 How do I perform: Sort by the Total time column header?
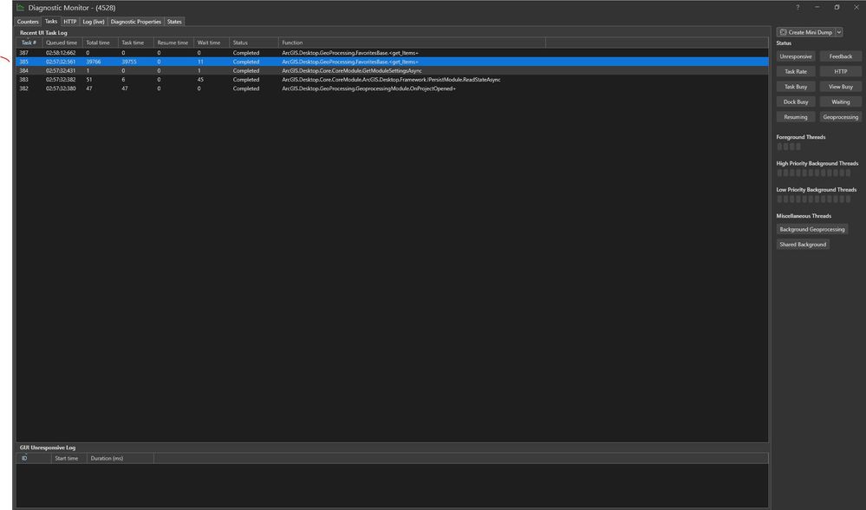[100, 42]
